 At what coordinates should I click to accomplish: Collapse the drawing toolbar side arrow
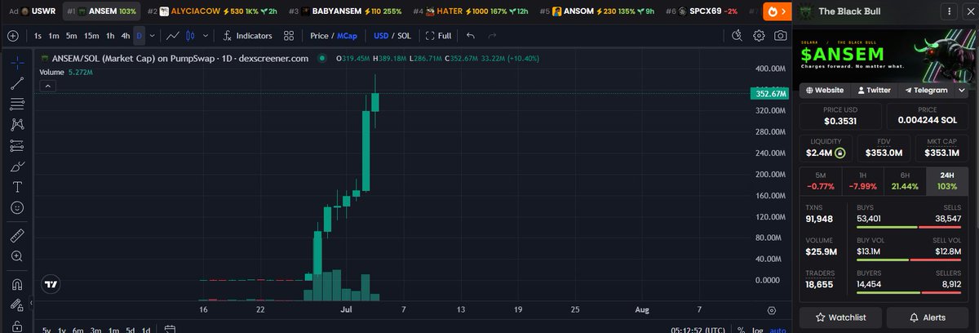tap(33, 304)
